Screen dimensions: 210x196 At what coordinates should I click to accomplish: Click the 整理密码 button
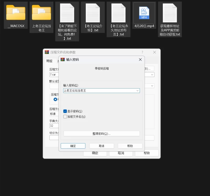[101, 134]
